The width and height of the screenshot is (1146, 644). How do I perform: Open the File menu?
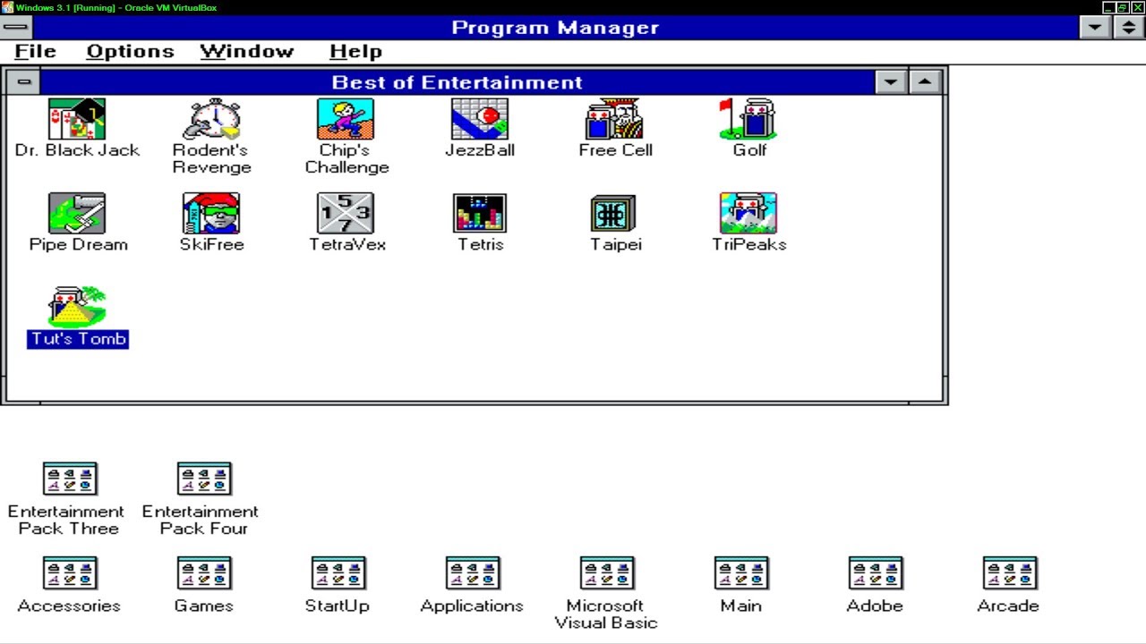click(x=35, y=51)
